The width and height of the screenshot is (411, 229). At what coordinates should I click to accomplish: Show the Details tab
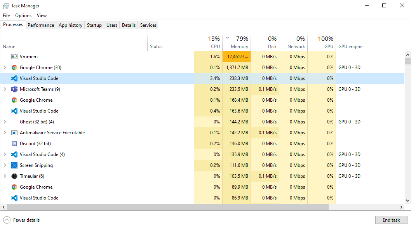click(x=129, y=25)
